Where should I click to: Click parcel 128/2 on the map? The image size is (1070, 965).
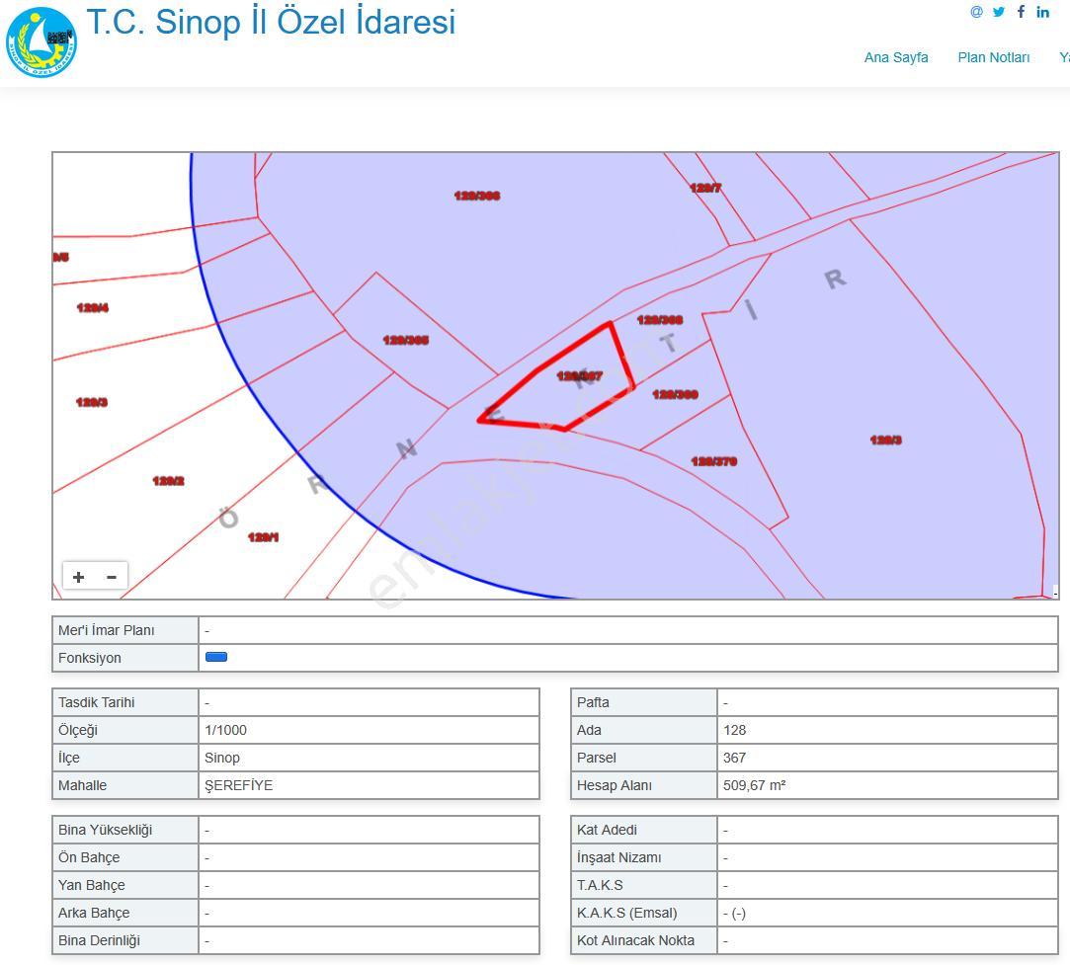pos(169,481)
